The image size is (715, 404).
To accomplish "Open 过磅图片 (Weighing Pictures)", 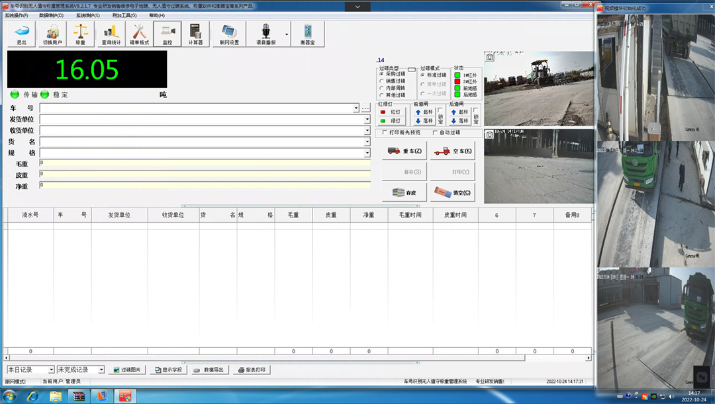I will pyautogui.click(x=127, y=370).
